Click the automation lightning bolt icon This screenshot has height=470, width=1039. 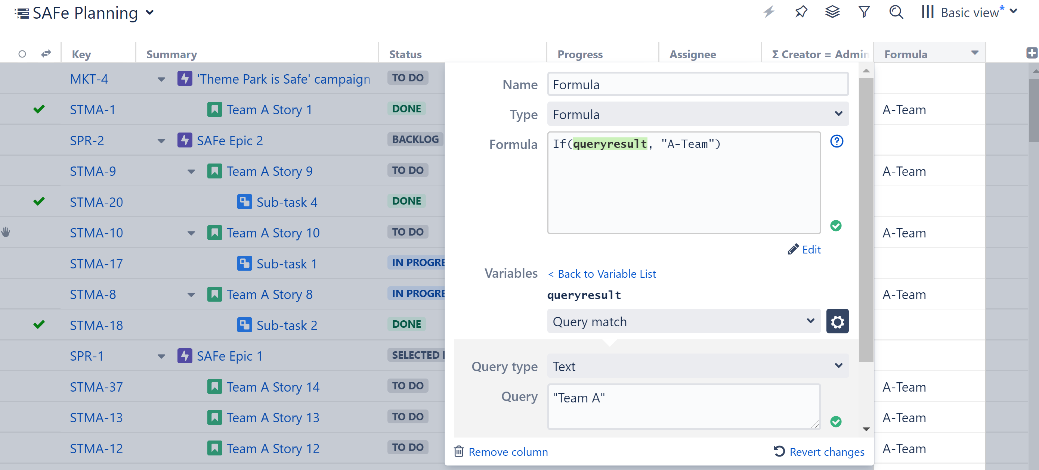click(769, 12)
